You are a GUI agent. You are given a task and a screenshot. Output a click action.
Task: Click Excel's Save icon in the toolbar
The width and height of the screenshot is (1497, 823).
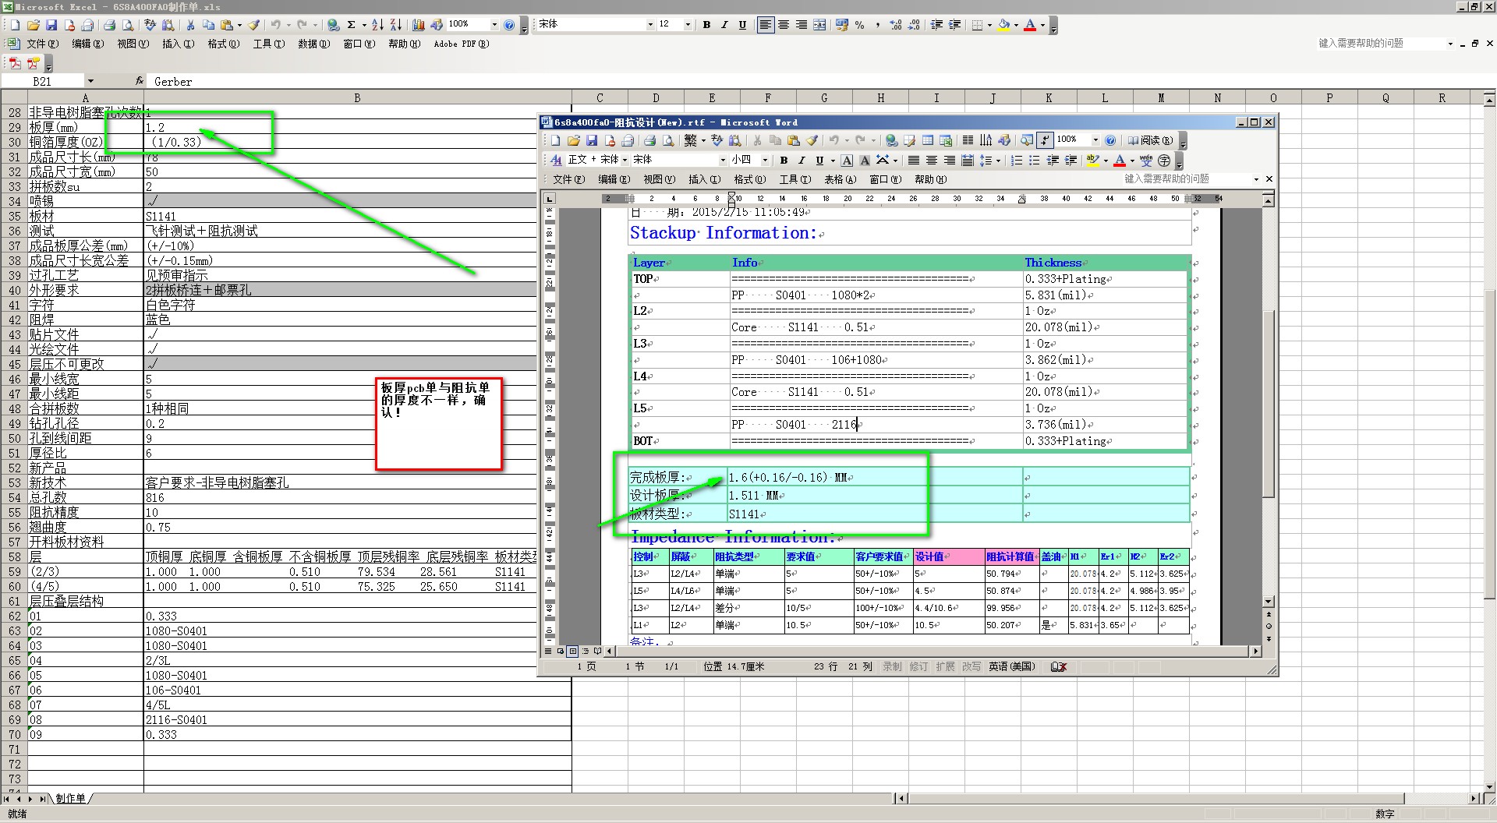(x=51, y=25)
